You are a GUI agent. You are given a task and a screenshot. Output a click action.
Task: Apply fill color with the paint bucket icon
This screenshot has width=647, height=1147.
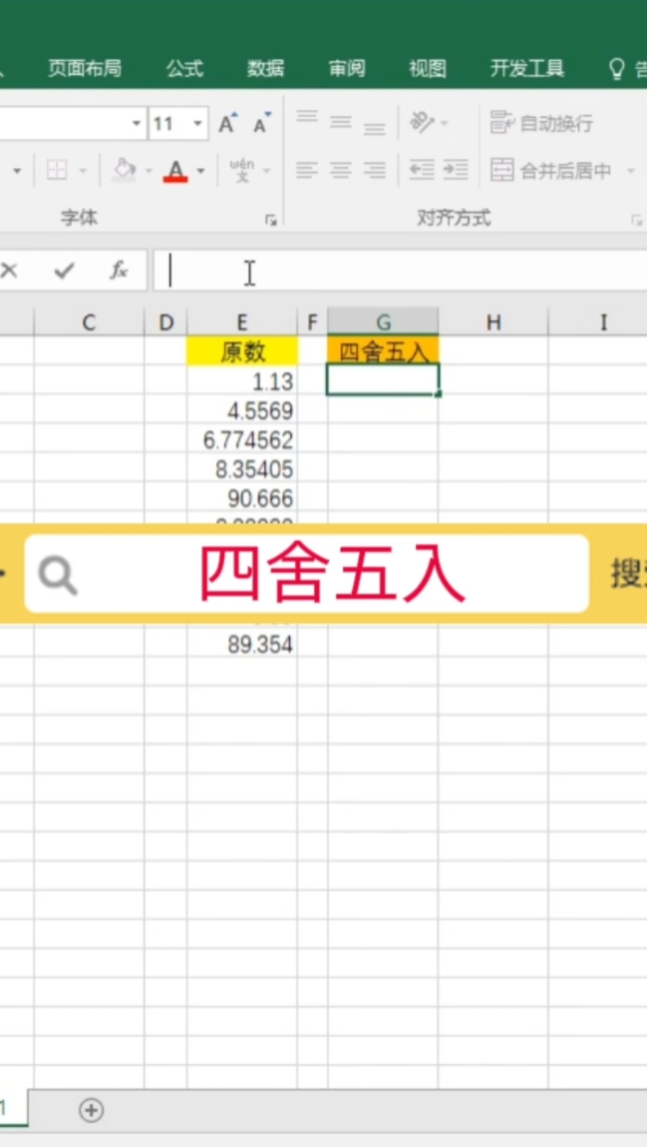pyautogui.click(x=124, y=170)
